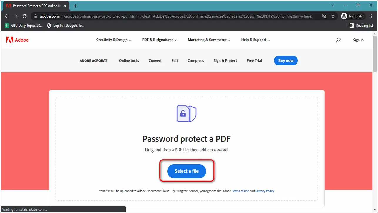378x213 pixels.
Task: Click the third-party cookies blocked eye icon
Action: point(324,16)
